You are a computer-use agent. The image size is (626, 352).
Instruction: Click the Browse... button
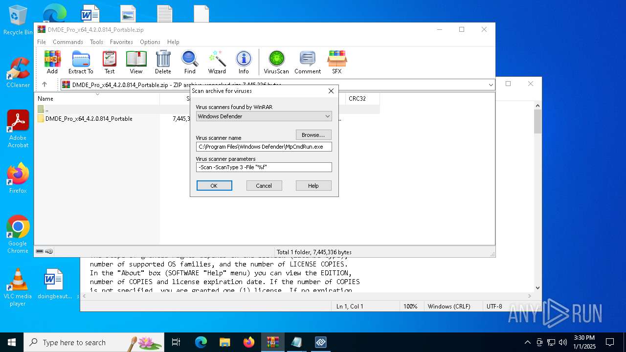[x=313, y=135]
